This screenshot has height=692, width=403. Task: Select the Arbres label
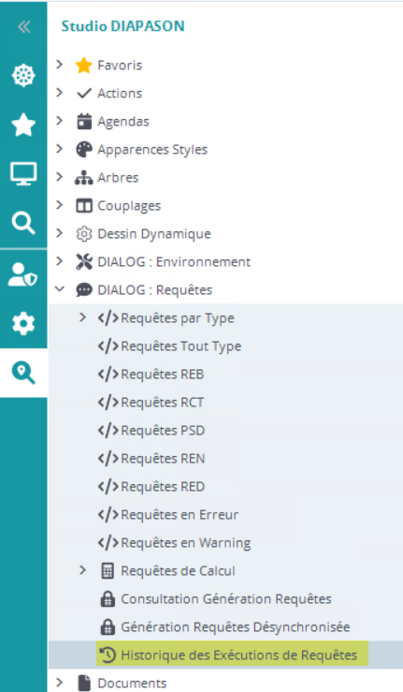(x=118, y=177)
